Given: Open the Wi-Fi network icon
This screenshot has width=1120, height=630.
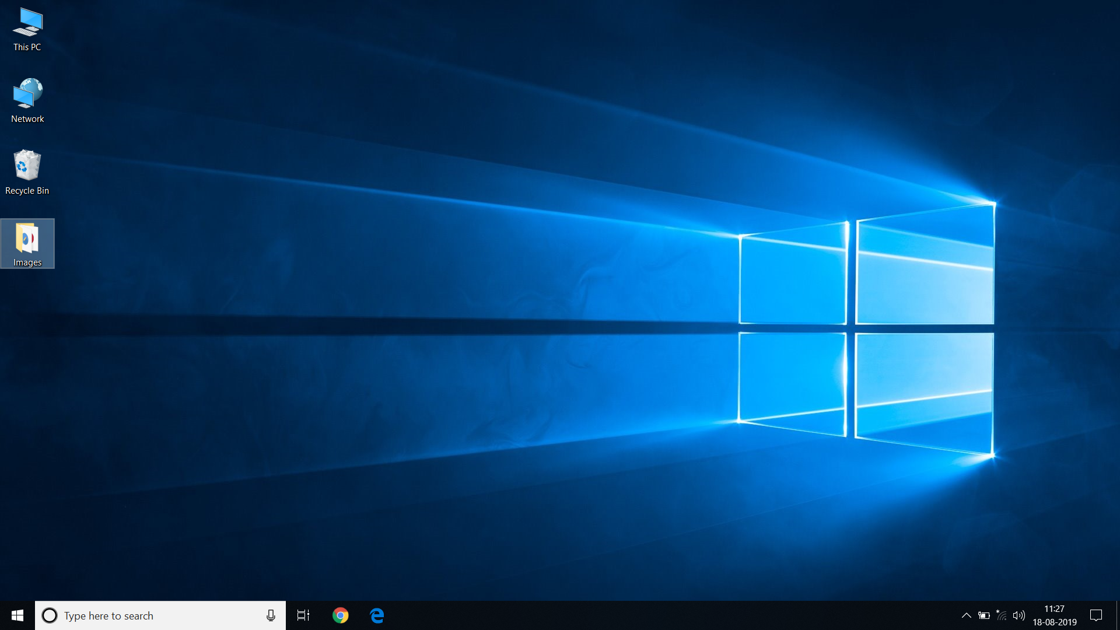Looking at the screenshot, I should pos(1002,615).
